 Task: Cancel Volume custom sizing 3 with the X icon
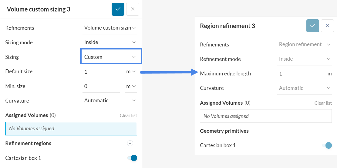pos(133,9)
